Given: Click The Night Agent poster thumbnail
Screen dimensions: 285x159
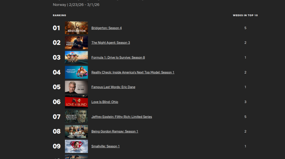Looking at the screenshot, I should click(x=76, y=43).
